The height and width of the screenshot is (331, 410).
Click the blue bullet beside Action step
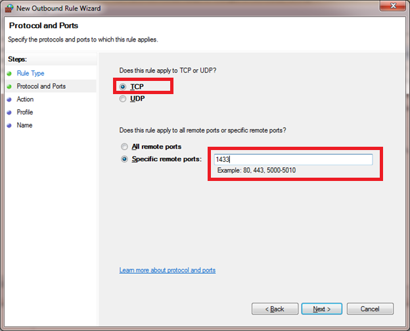(9, 99)
